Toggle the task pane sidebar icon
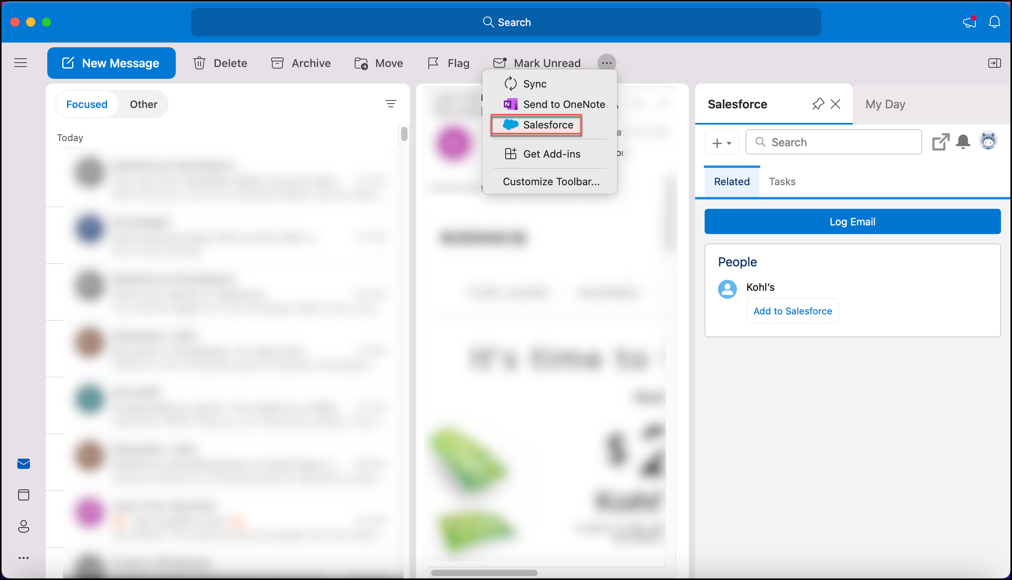The width and height of the screenshot is (1012, 580). 994,63
